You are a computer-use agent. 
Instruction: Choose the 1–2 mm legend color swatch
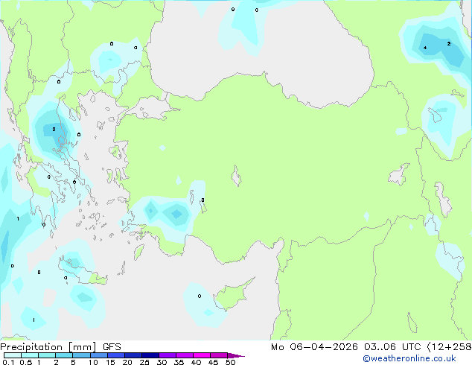pos(47,355)
